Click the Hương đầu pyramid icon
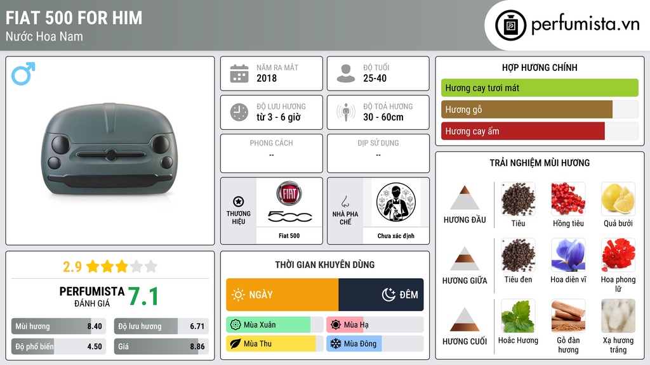The height and width of the screenshot is (365, 650). 465,198
